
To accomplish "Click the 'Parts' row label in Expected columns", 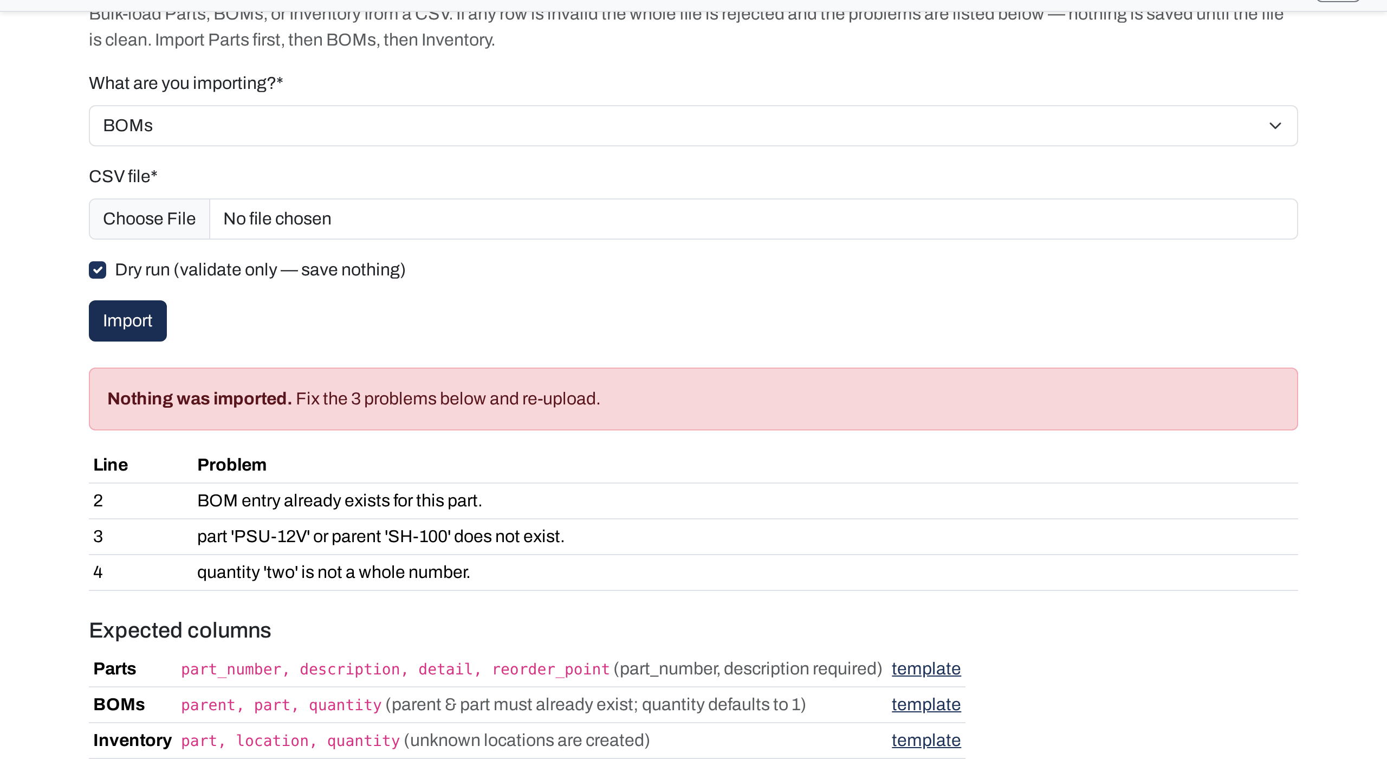I will coord(114,669).
